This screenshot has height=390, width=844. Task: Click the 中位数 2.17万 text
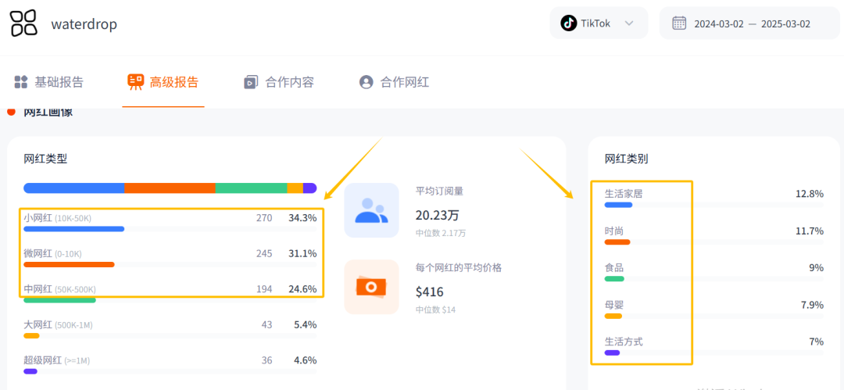click(441, 233)
